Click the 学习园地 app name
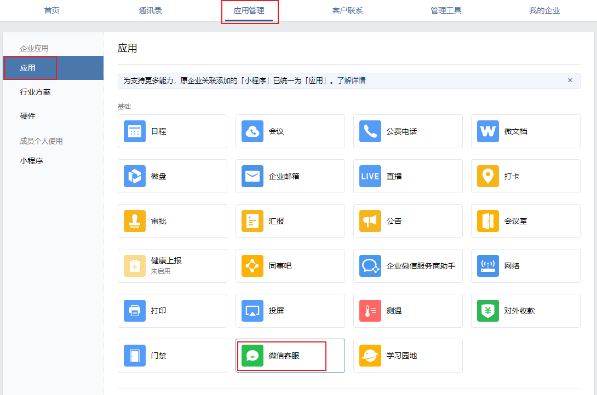Screen dimensions: 597x395 pos(401,356)
